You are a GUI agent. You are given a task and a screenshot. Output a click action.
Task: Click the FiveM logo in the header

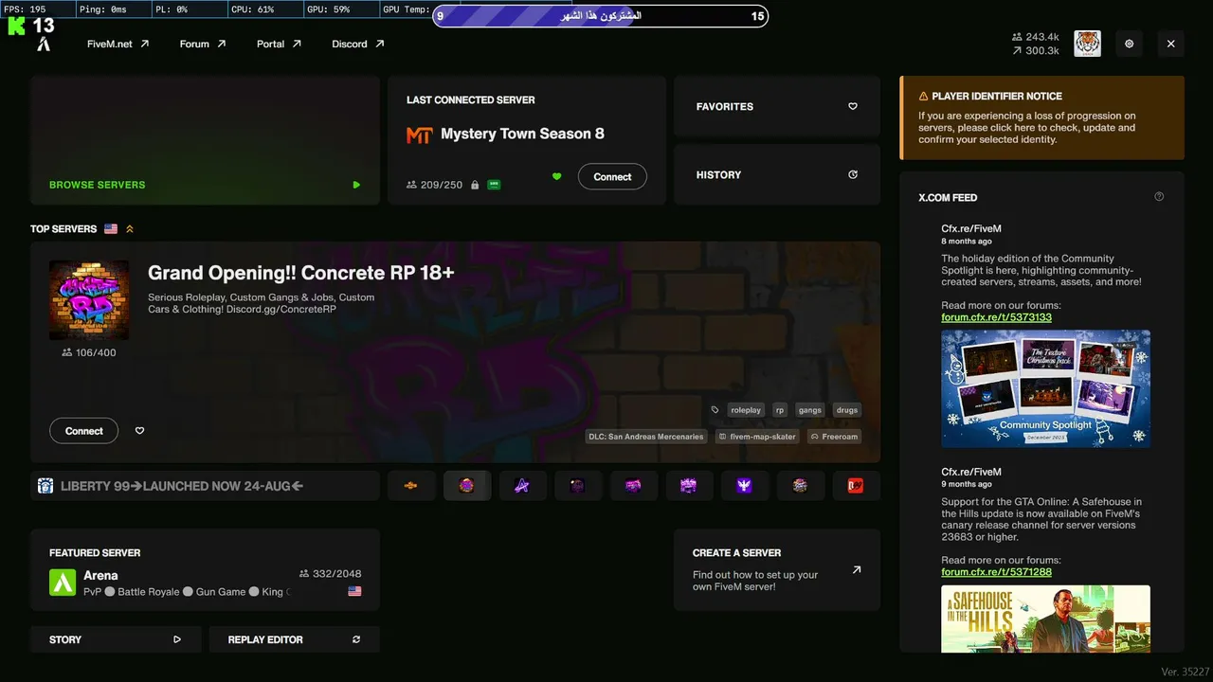click(x=44, y=45)
